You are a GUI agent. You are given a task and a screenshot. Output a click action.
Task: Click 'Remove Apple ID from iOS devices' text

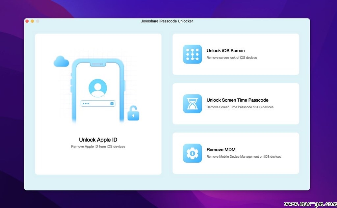tap(98, 146)
